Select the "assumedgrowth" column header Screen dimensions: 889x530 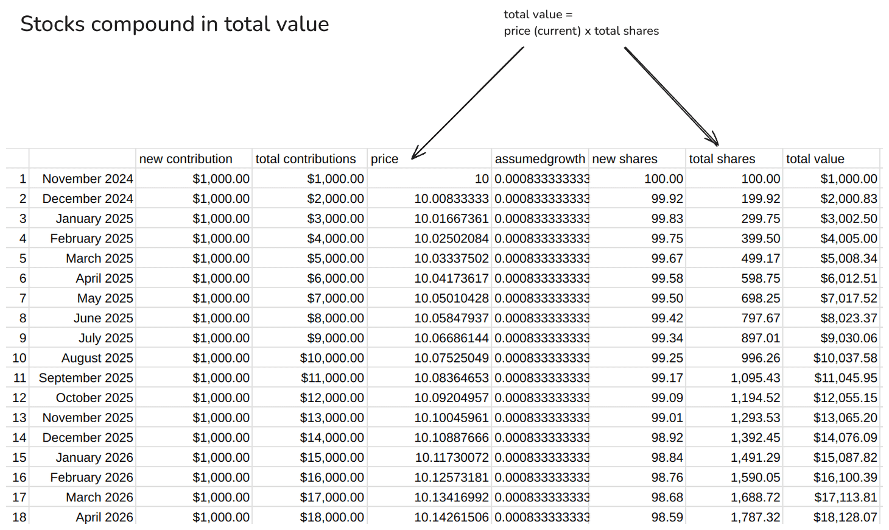539,158
